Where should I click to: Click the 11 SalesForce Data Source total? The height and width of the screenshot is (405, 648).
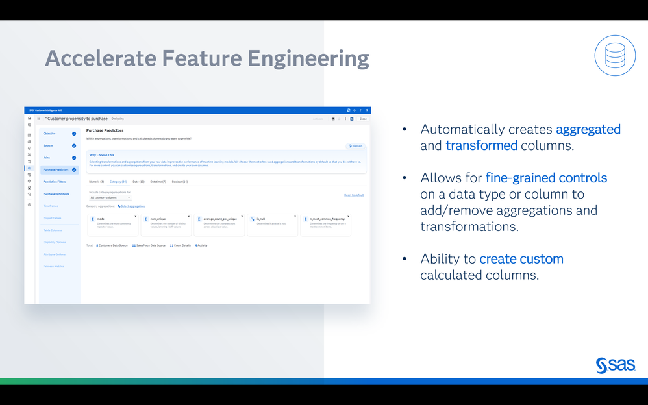(149, 245)
